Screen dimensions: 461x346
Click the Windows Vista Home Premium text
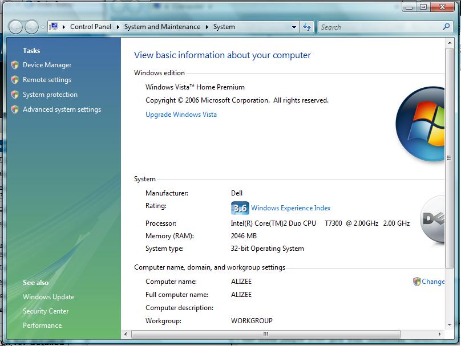click(195, 87)
